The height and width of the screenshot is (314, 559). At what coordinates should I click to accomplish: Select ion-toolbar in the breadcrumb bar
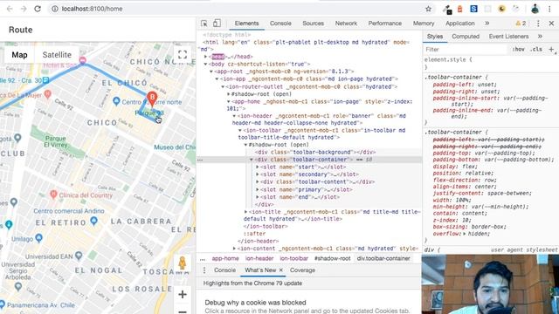click(293, 258)
